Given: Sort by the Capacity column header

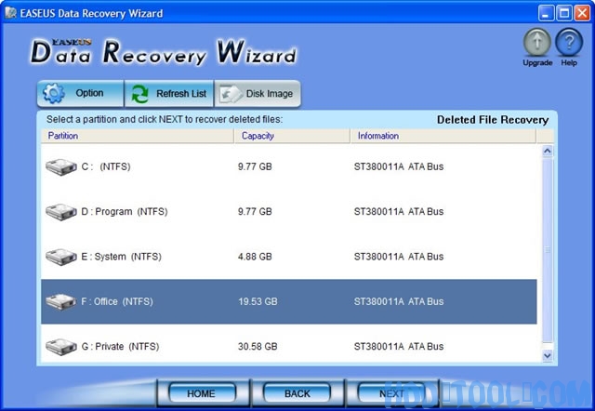Looking at the screenshot, I should pyautogui.click(x=292, y=136).
